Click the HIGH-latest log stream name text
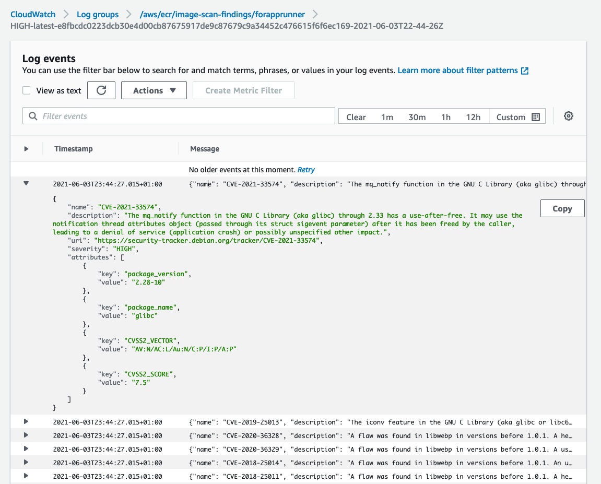The image size is (601, 484). (x=227, y=26)
